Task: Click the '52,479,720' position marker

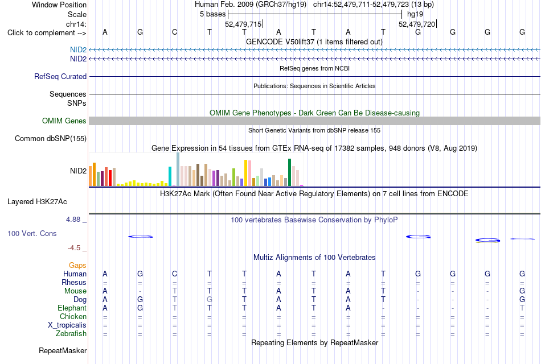Action: (417, 24)
